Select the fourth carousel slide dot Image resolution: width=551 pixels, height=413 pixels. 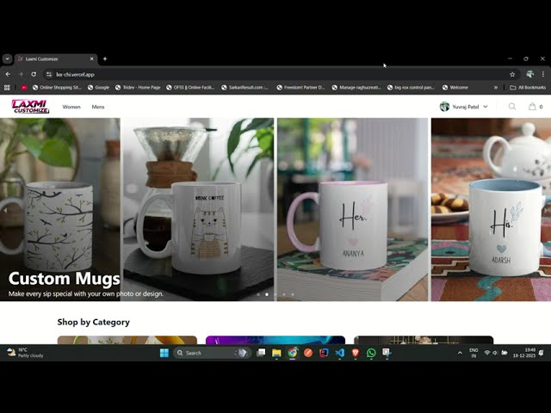[284, 294]
